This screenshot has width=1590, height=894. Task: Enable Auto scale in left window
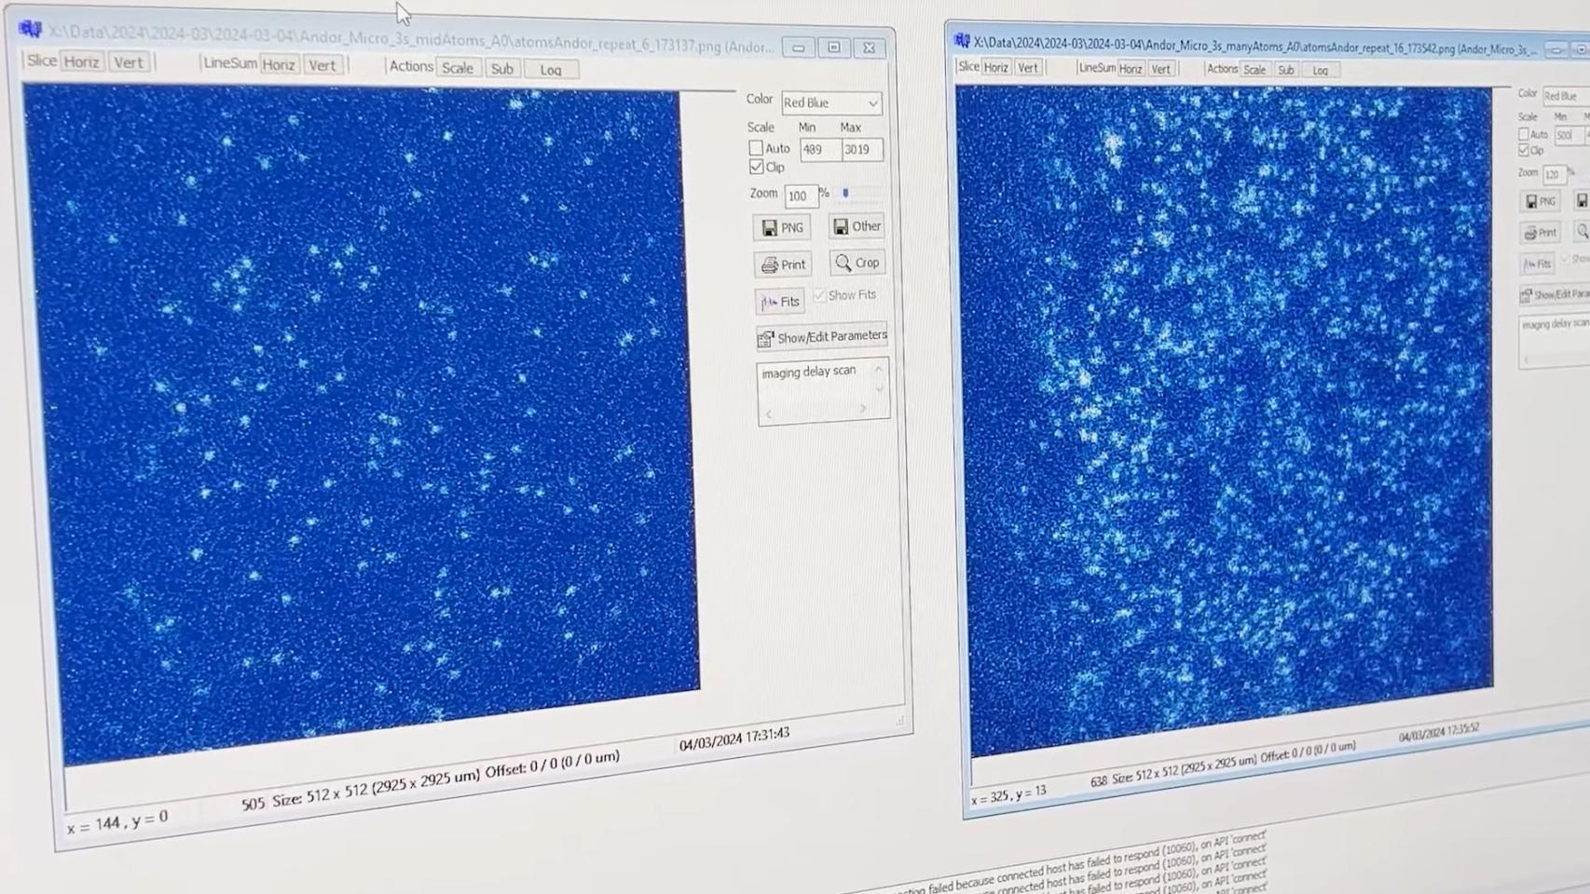pyautogui.click(x=756, y=148)
